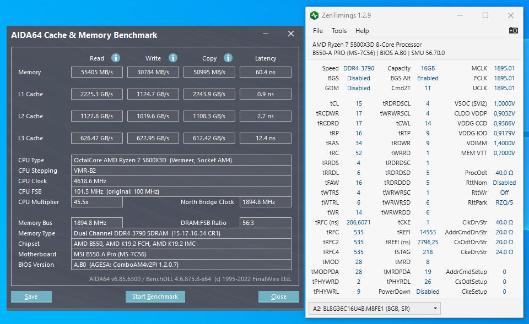Click the CPU Type field showing Ryzen 7 5800X3D

pos(181,160)
